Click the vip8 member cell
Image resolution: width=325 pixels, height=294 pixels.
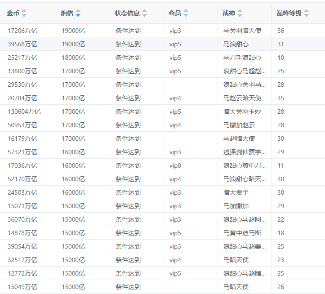[175, 165]
